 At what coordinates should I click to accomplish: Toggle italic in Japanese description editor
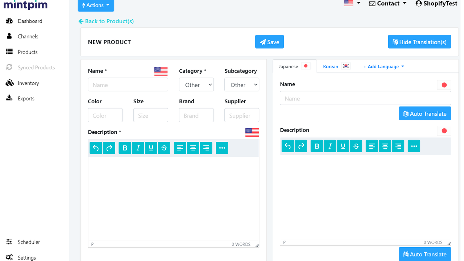tap(330, 146)
